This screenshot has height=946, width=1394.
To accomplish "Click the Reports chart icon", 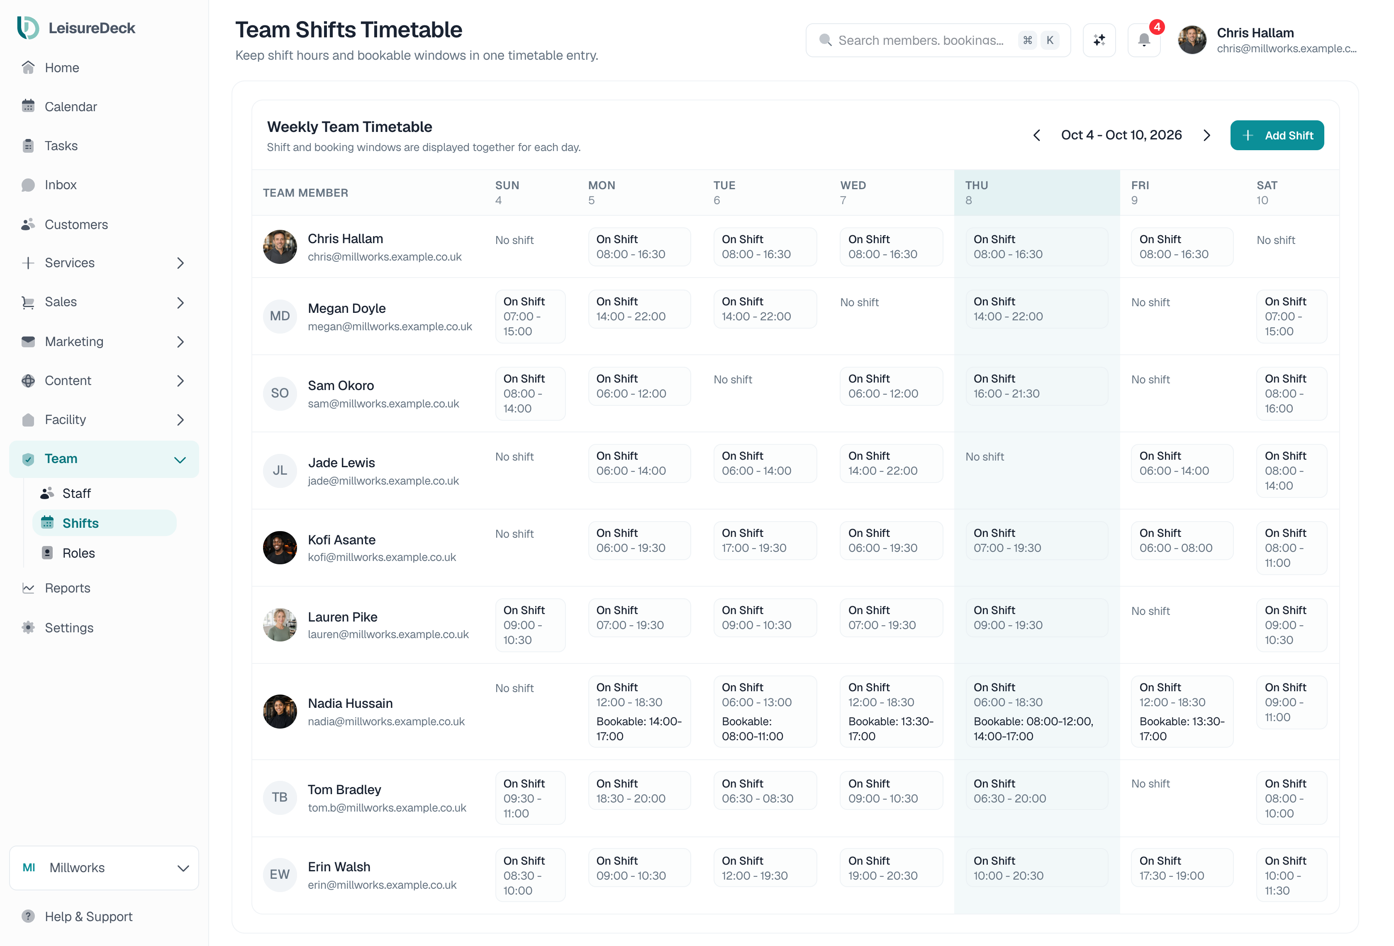I will click(28, 588).
